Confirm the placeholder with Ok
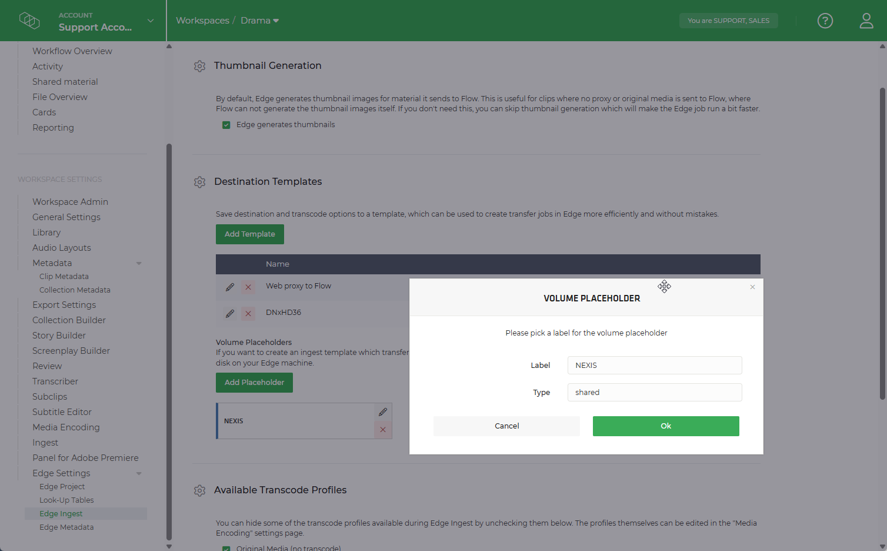This screenshot has height=551, width=887. pyautogui.click(x=665, y=426)
